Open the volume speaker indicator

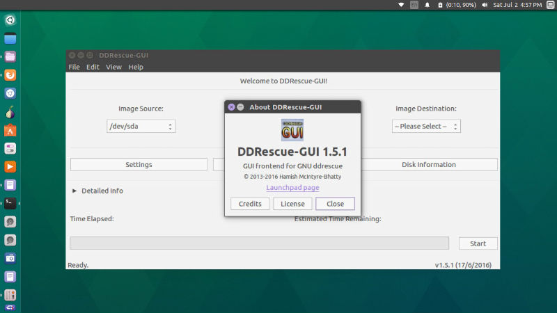(485, 5)
